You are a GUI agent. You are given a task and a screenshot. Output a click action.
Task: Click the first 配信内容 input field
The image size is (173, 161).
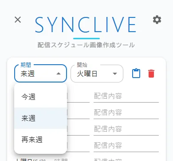tap(126, 96)
